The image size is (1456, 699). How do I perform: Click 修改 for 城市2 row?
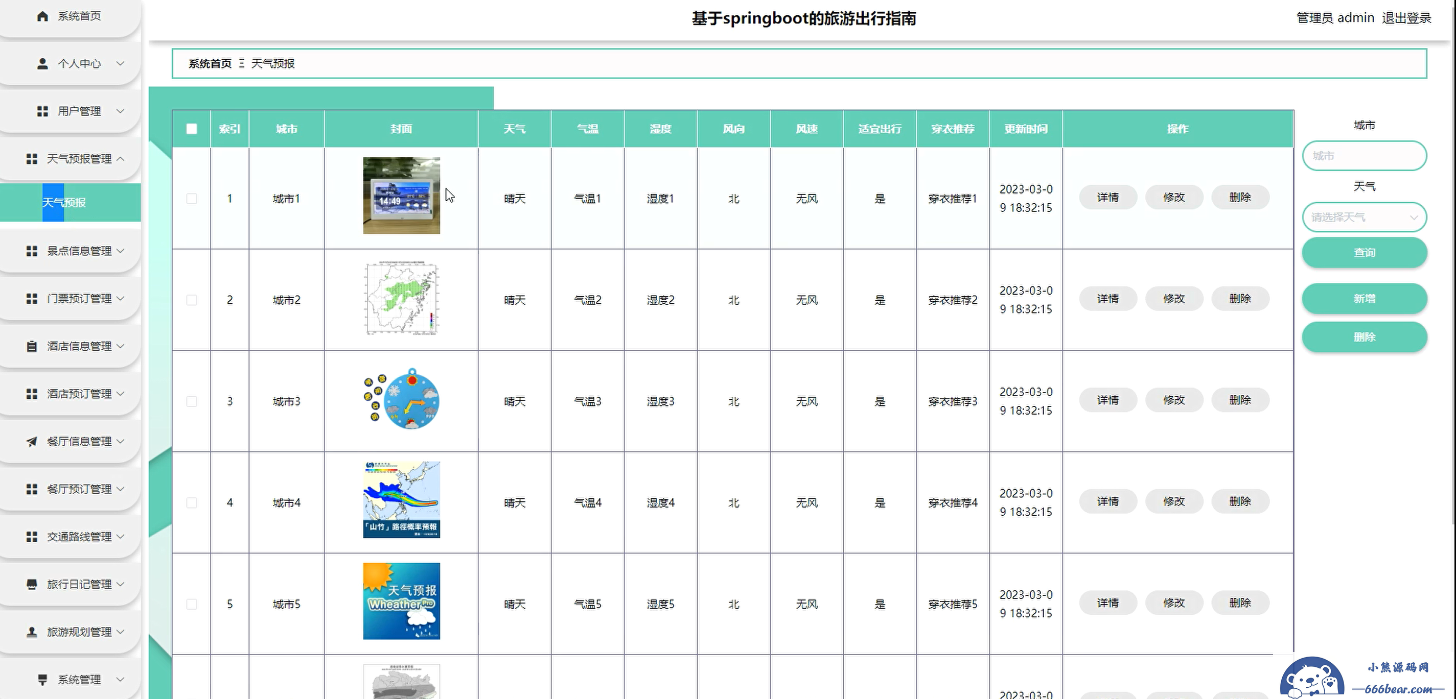1174,299
